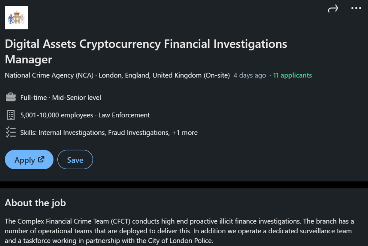
Task: Click the '11 applicants' text
Action: (292, 75)
